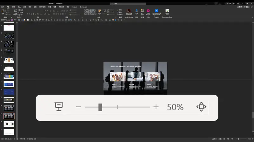Click the Bold formatting icon
This screenshot has height=142, width=254.
(x=27, y=14)
